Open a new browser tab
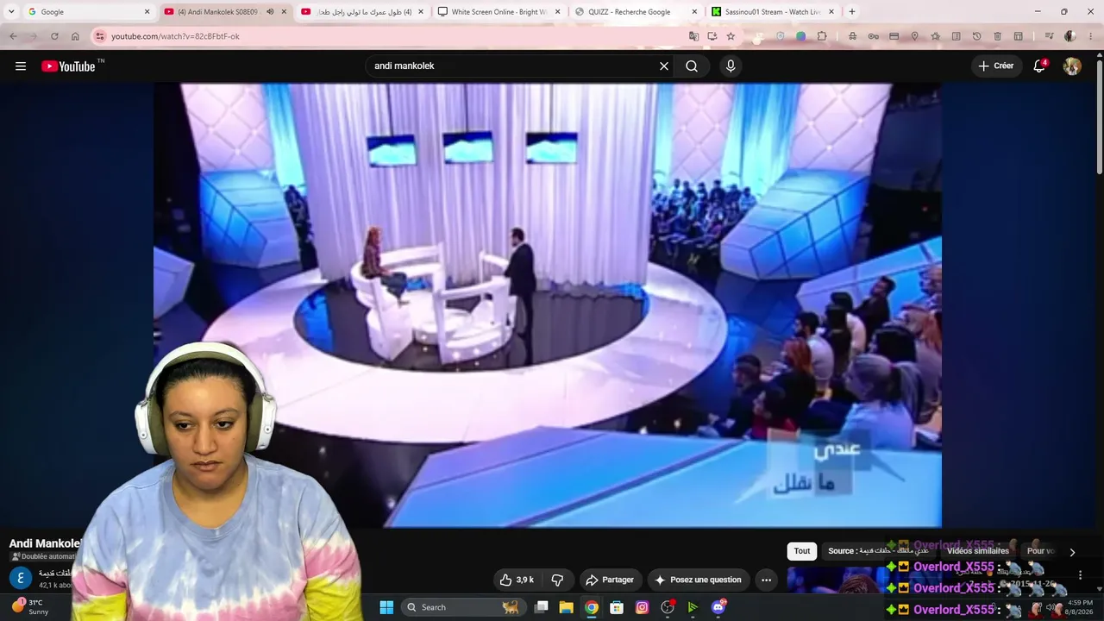The width and height of the screenshot is (1104, 621). tap(852, 12)
